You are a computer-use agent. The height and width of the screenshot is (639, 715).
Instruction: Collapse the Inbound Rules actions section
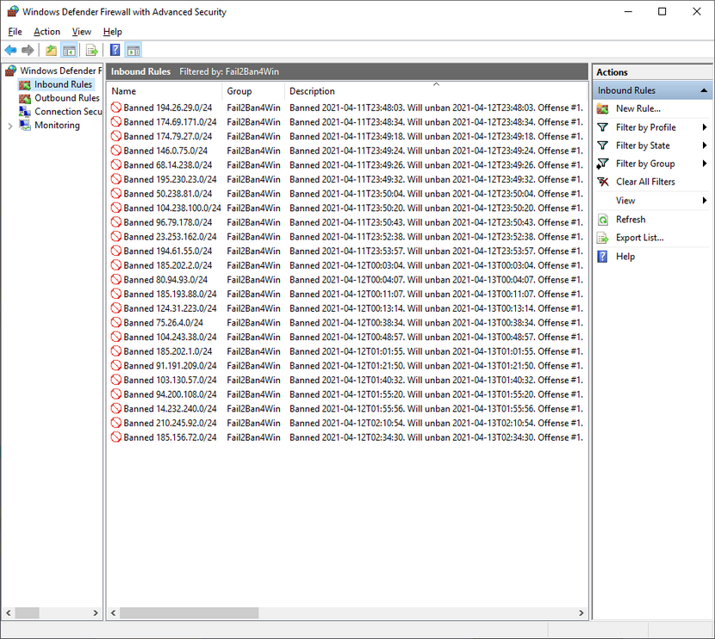tap(704, 90)
